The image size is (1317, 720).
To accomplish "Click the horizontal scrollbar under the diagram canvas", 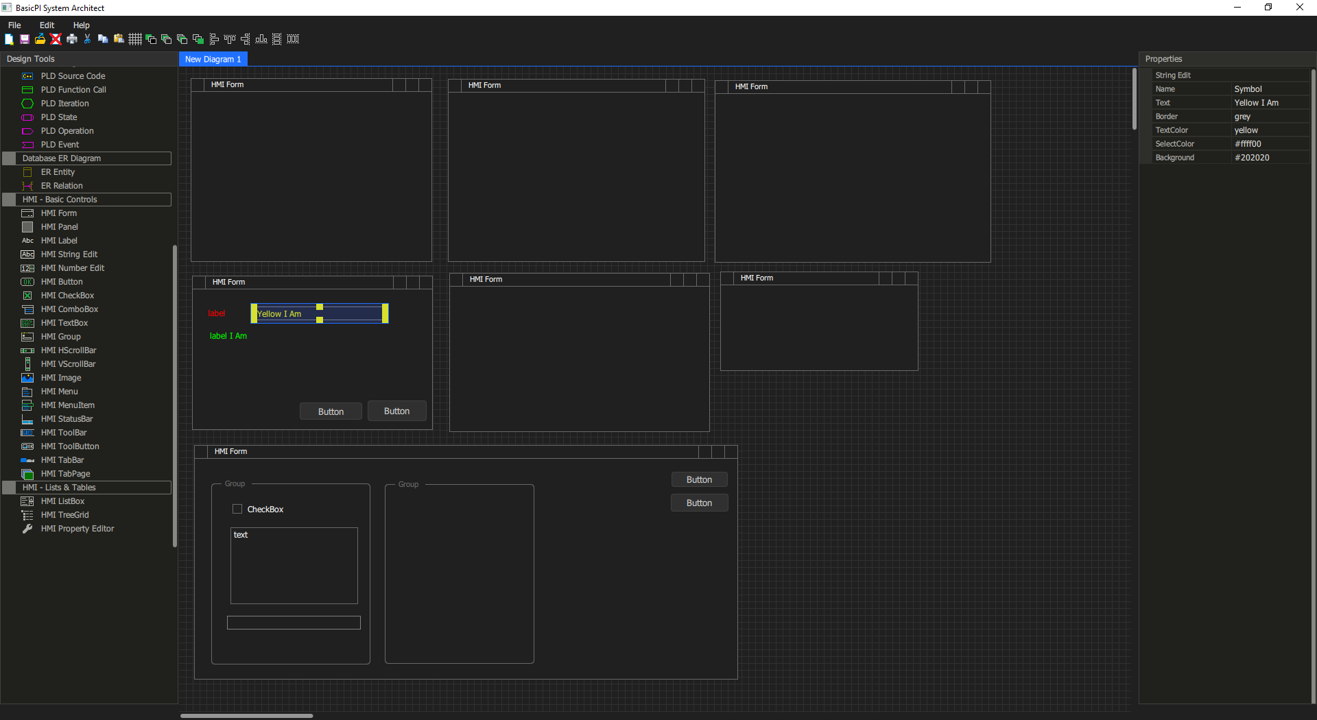I will click(x=246, y=716).
